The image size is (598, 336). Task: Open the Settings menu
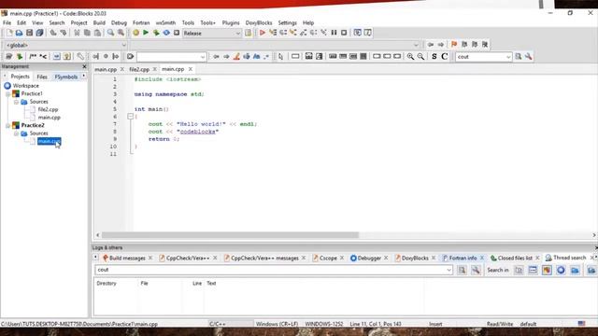(x=287, y=22)
